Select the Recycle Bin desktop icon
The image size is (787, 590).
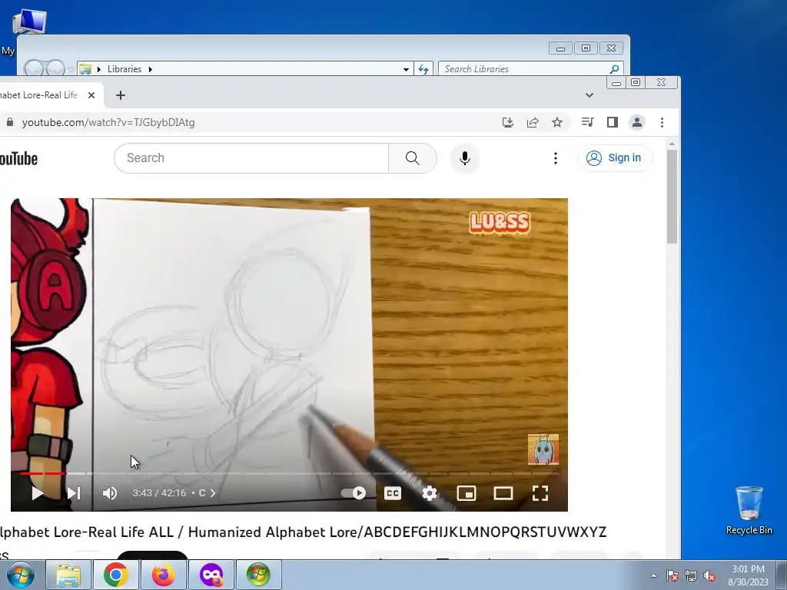[x=749, y=510]
